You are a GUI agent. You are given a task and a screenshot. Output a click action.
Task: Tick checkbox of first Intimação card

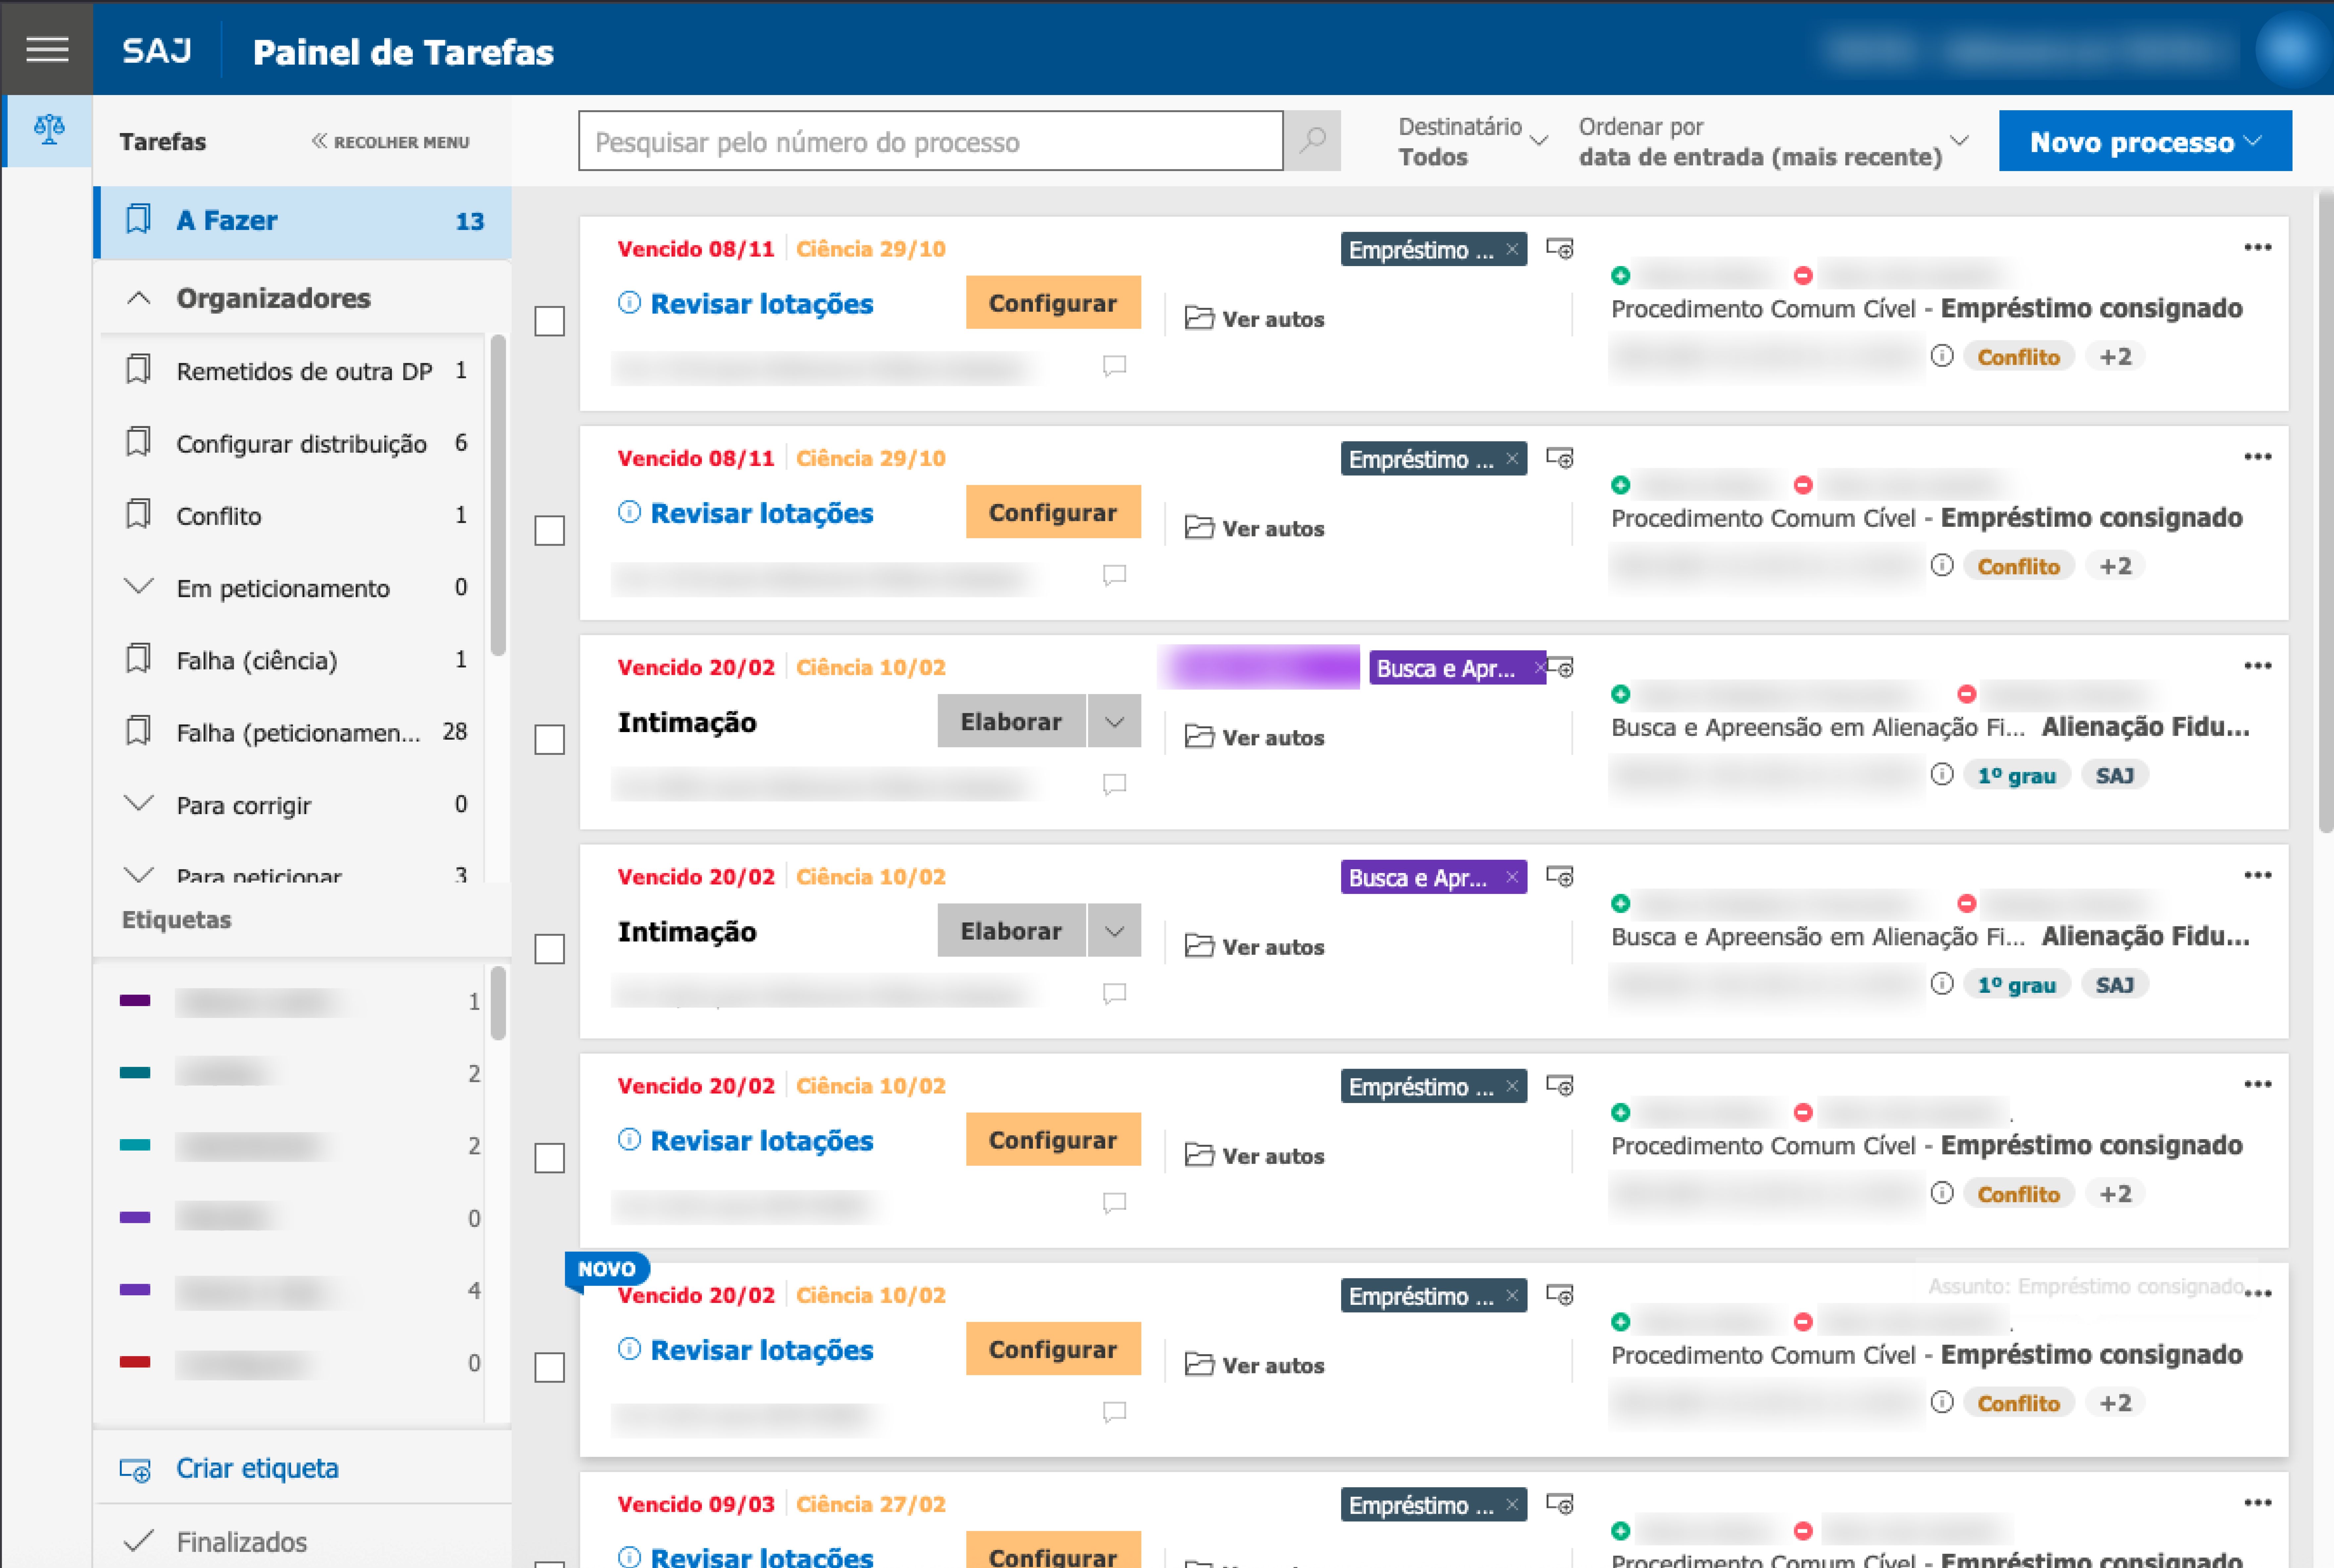(549, 740)
